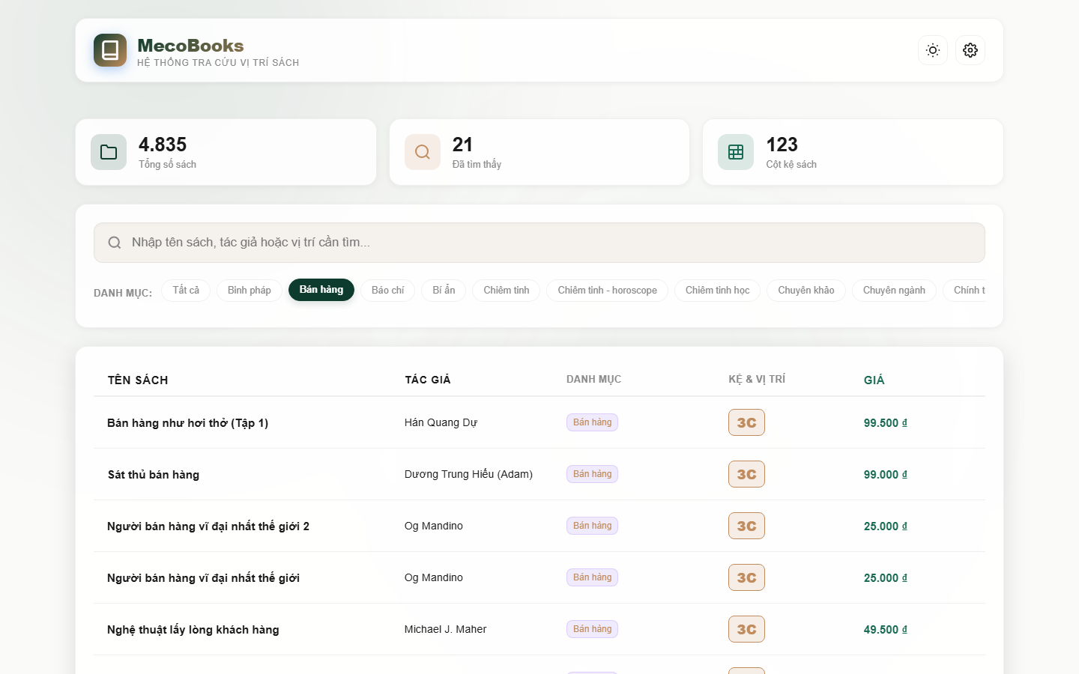Screen dimensions: 1079x674
Task: Click author "Dương Trung Hiếu (Adam)"
Action: (x=468, y=474)
